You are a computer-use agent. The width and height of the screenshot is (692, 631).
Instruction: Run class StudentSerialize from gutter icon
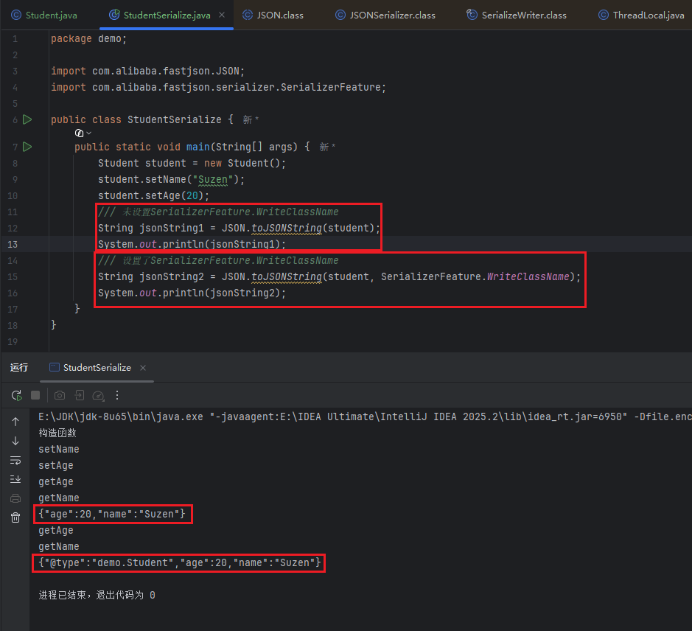point(27,119)
